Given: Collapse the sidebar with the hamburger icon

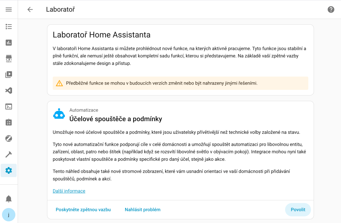Looking at the screenshot, I should coord(8,9).
